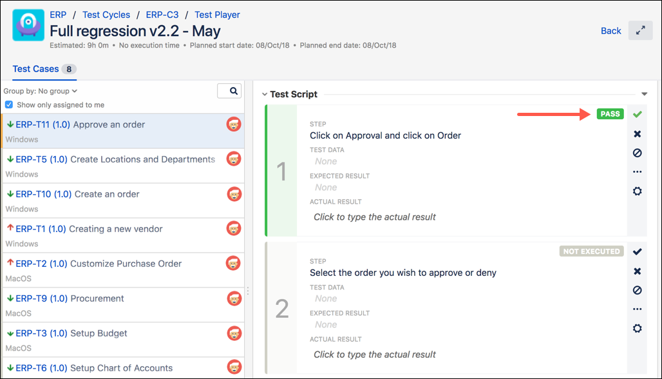Collapse the Test Script section
The height and width of the screenshot is (379, 662).
(x=265, y=95)
